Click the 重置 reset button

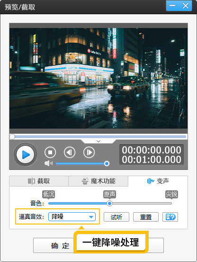pyautogui.click(x=146, y=217)
